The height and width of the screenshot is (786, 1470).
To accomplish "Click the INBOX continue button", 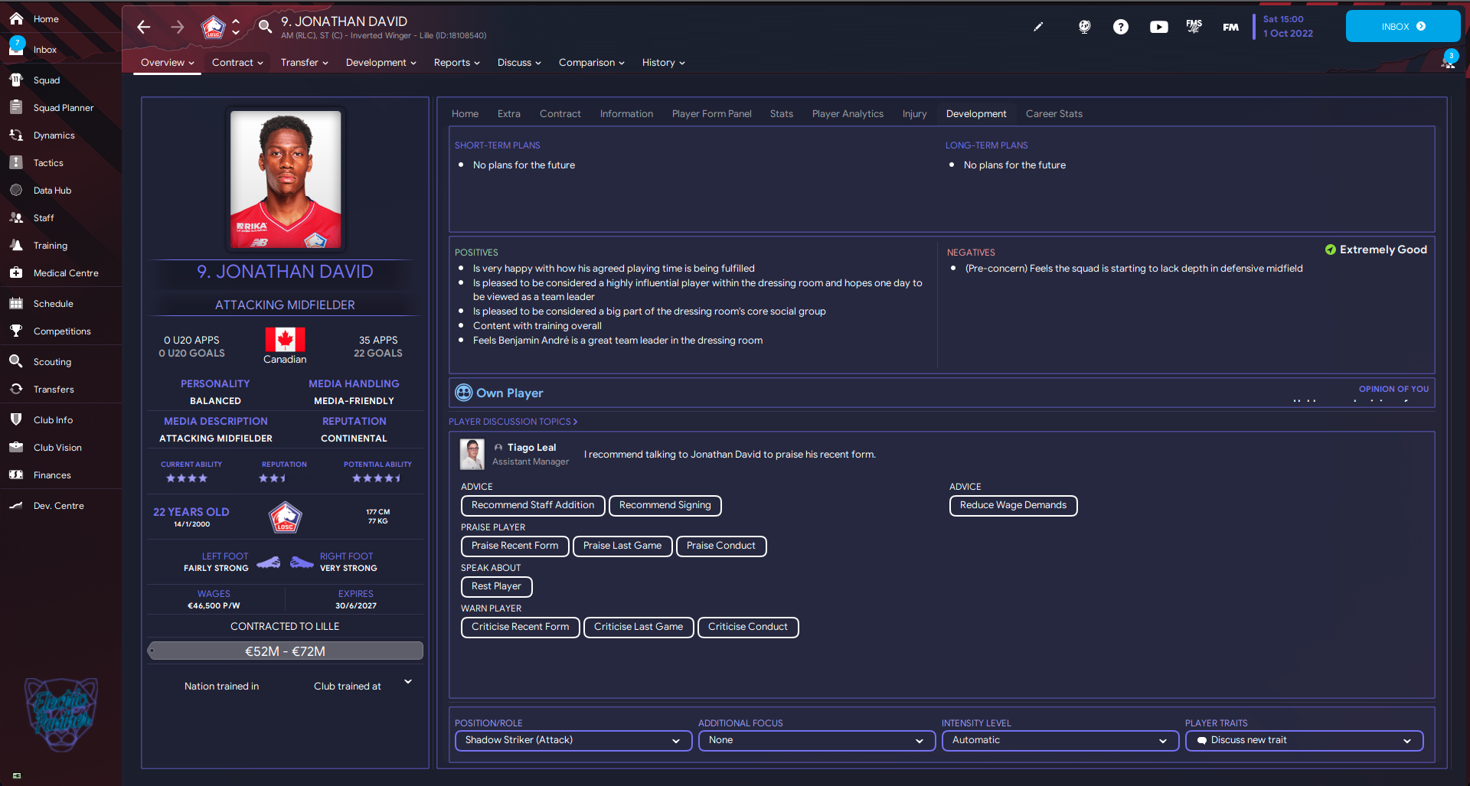I will coord(1403,27).
